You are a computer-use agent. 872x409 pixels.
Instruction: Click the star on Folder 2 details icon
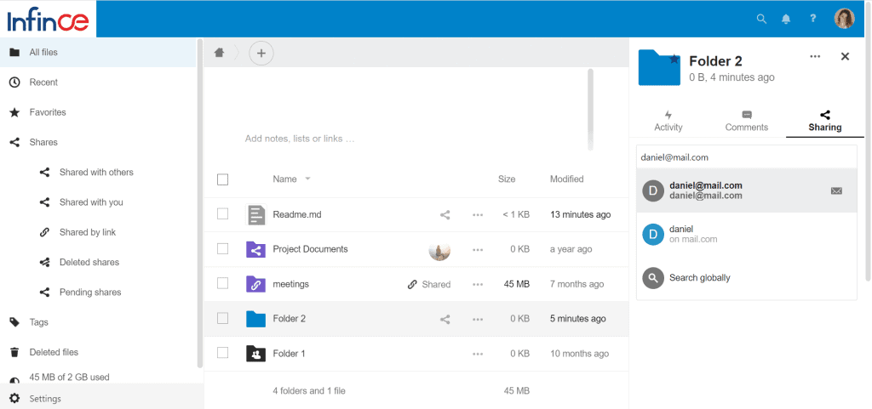pyautogui.click(x=674, y=60)
